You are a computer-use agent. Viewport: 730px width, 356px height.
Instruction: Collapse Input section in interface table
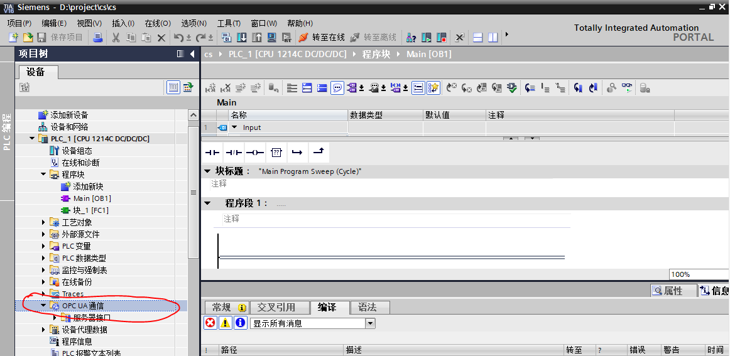[x=235, y=127]
